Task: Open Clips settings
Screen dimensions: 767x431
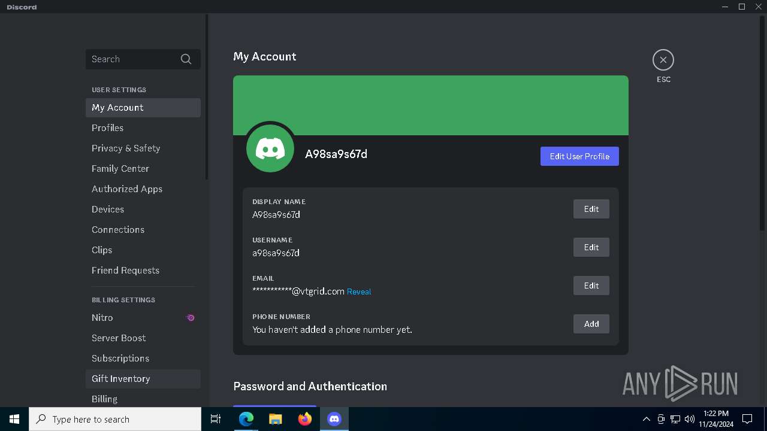Action: pos(143,250)
